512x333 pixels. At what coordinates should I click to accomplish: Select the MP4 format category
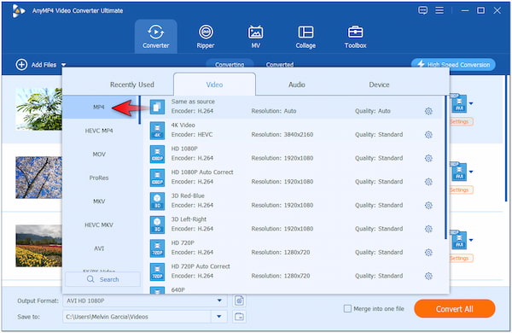99,108
